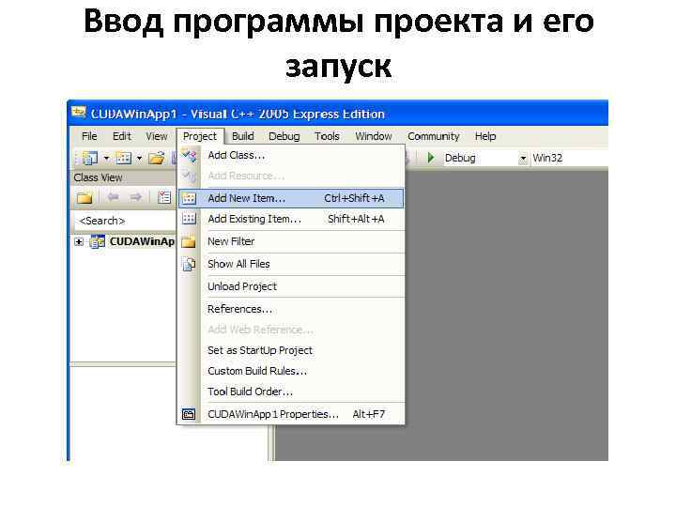Viewport: 676px width, 507px height.
Task: Open the New Project dropdown arrow
Action: (106, 159)
